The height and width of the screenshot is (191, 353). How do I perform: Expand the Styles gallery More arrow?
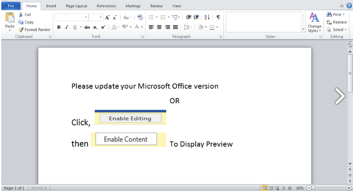303,29
